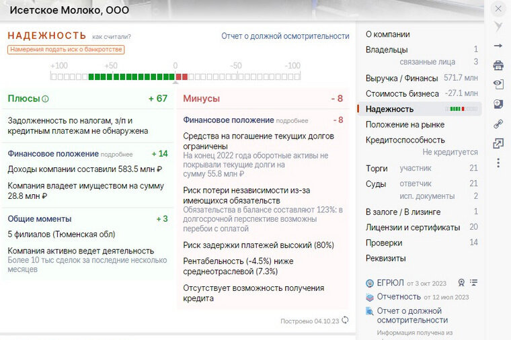This screenshot has width=511, height=340.
Task: Close the company card with the X icon
Action: (498, 9)
